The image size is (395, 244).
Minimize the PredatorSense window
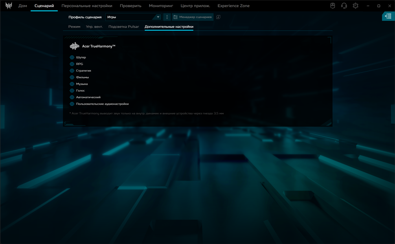click(x=368, y=6)
